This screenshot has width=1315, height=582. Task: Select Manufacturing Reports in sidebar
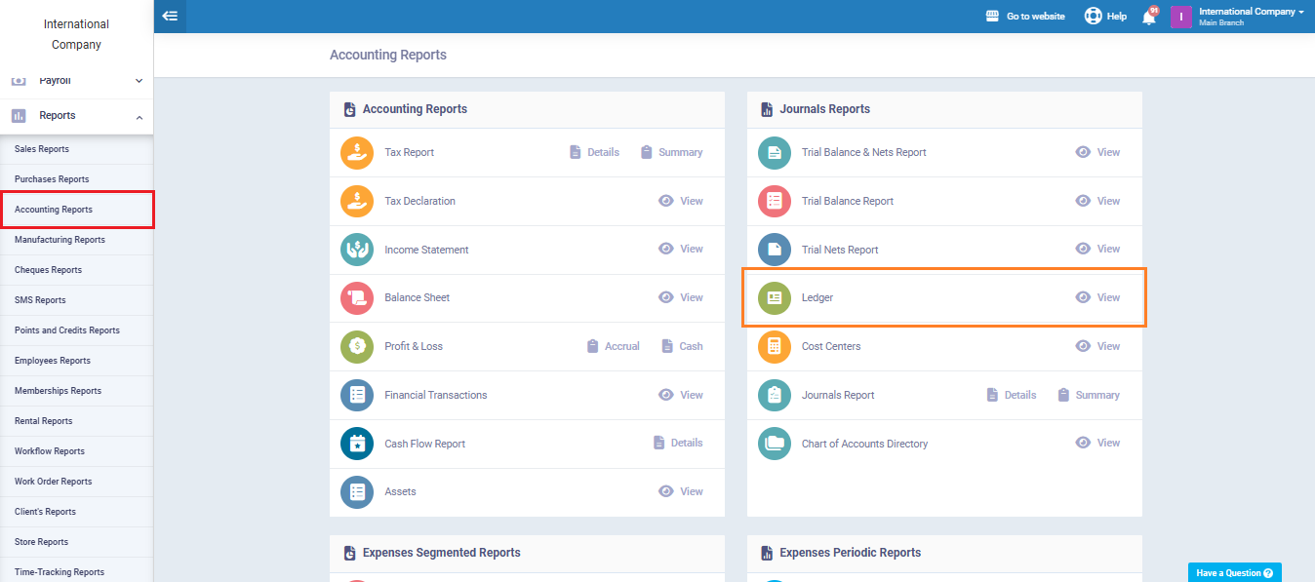click(x=60, y=240)
